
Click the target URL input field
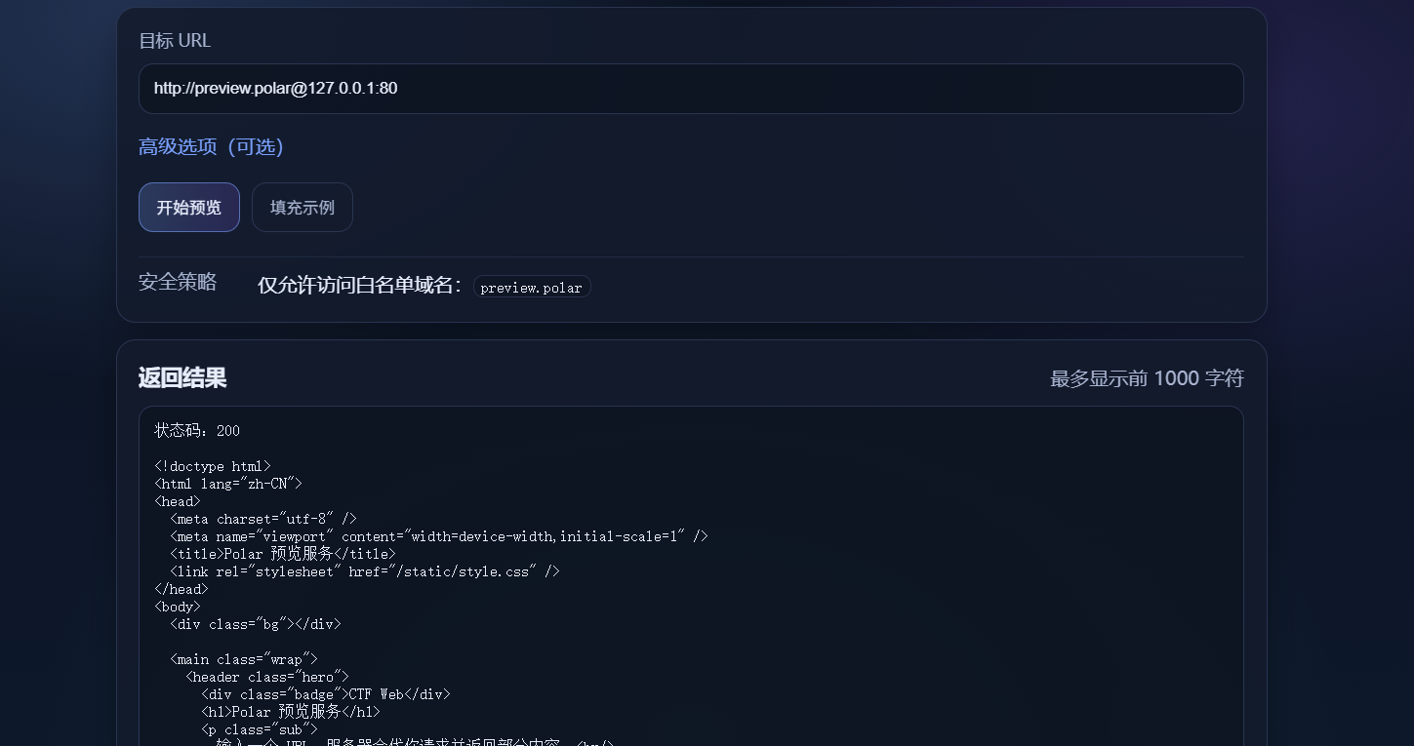[x=691, y=89]
